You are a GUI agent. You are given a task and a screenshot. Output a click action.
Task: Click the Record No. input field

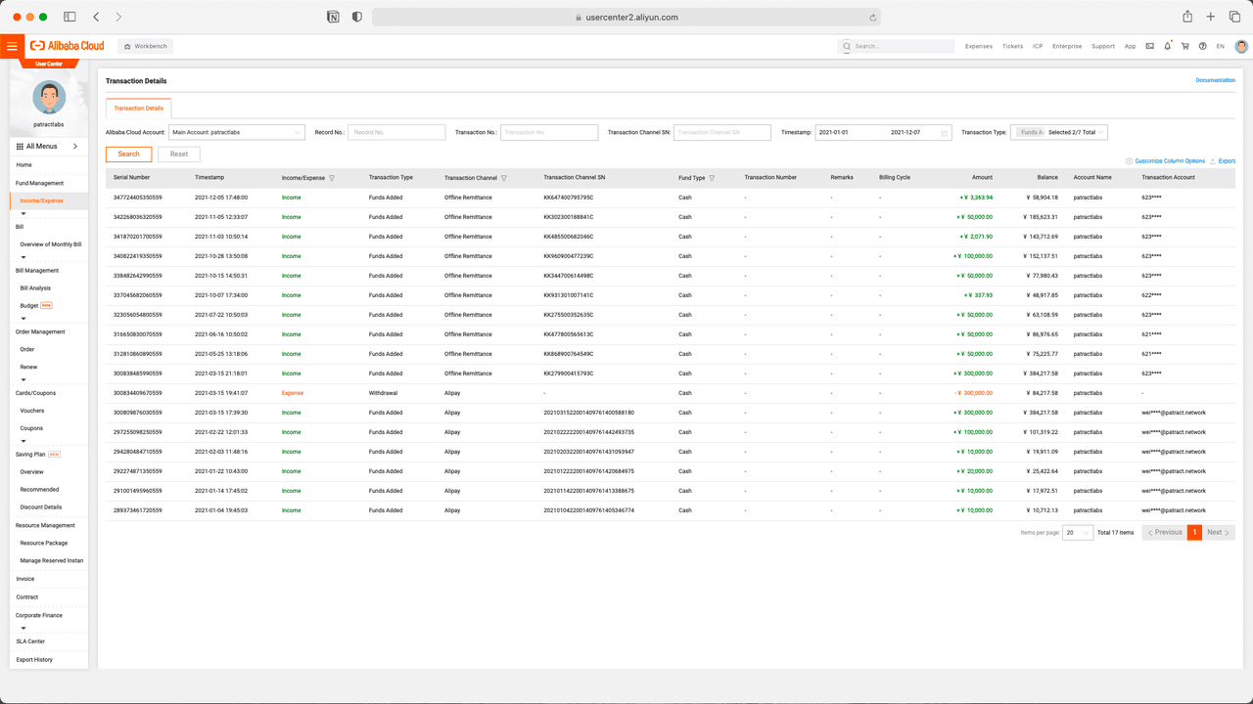point(396,132)
